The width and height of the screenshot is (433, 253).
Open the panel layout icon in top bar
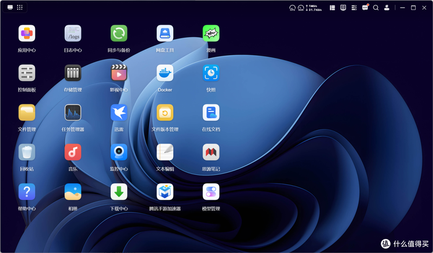332,8
